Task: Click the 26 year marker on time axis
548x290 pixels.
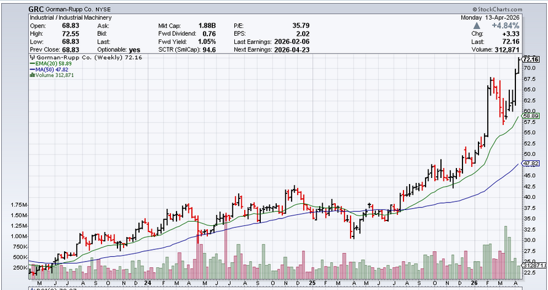Action: click(475, 283)
